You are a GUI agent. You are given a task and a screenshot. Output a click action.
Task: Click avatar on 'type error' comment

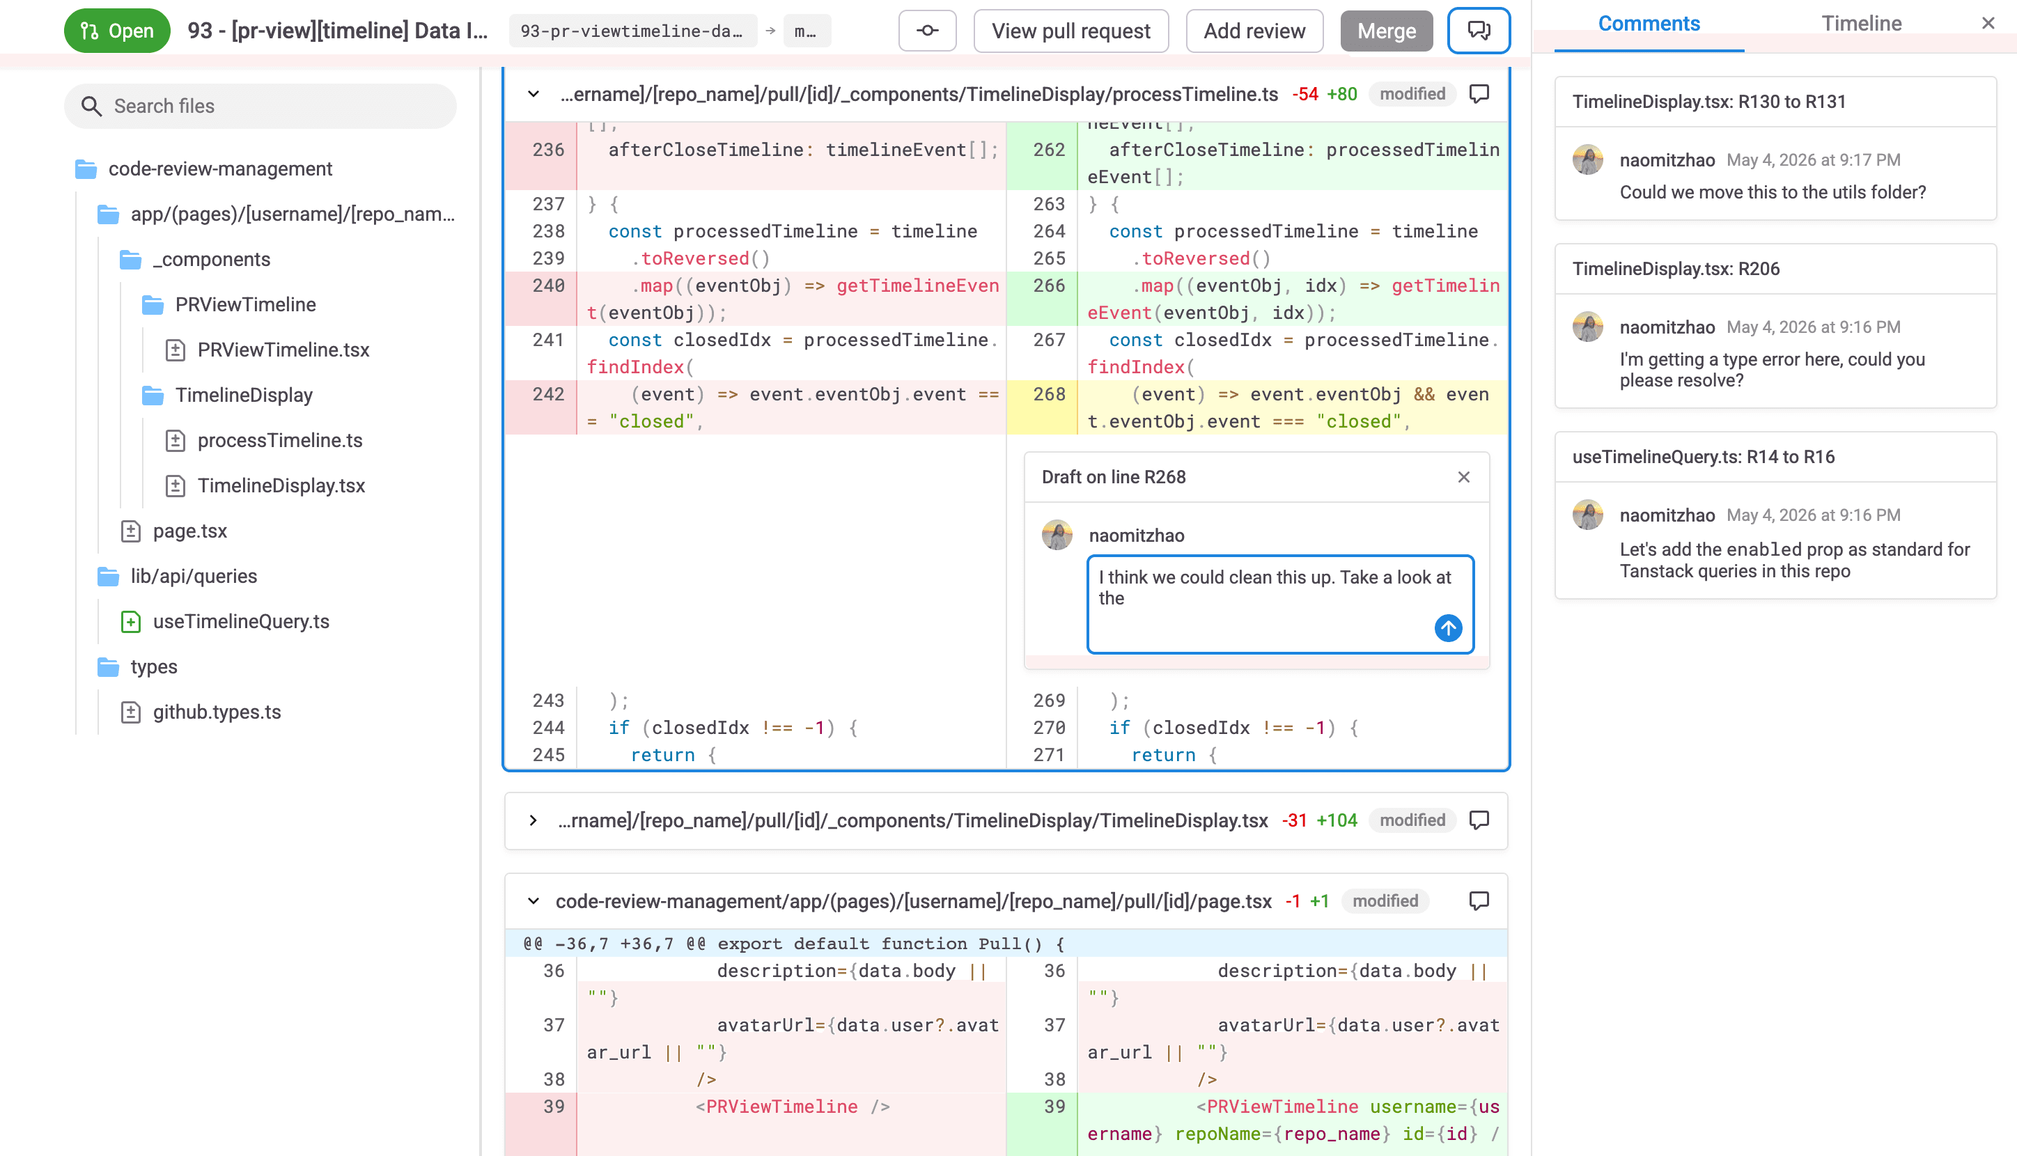pos(1587,327)
